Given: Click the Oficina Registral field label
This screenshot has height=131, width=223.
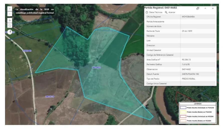Looking at the screenshot, I should 154,17.
